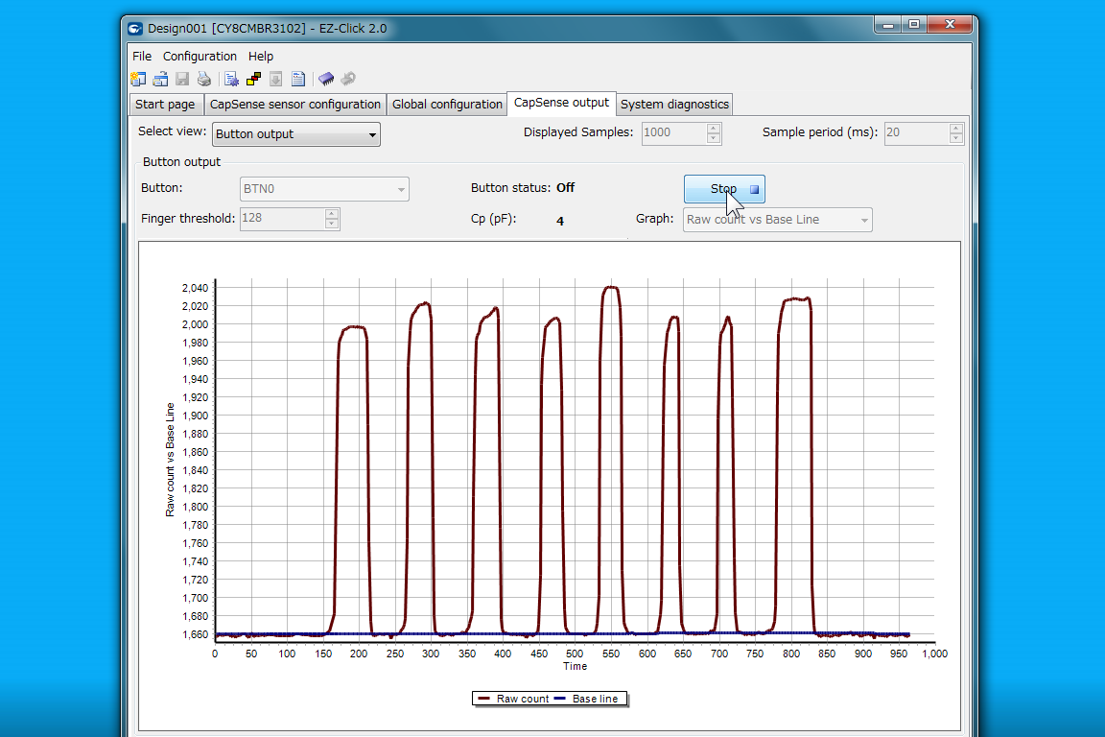
Task: Open the File menu
Action: (x=142, y=57)
